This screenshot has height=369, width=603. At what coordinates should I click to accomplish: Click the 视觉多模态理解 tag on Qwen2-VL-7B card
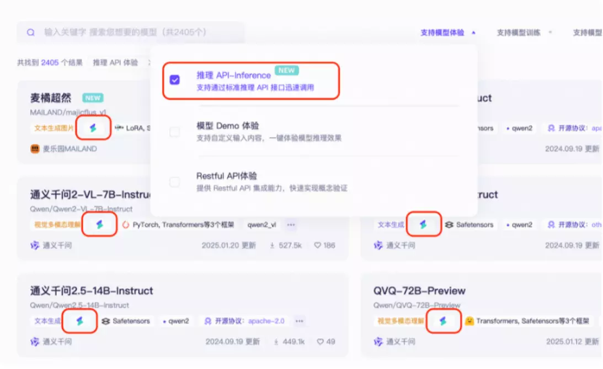56,225
